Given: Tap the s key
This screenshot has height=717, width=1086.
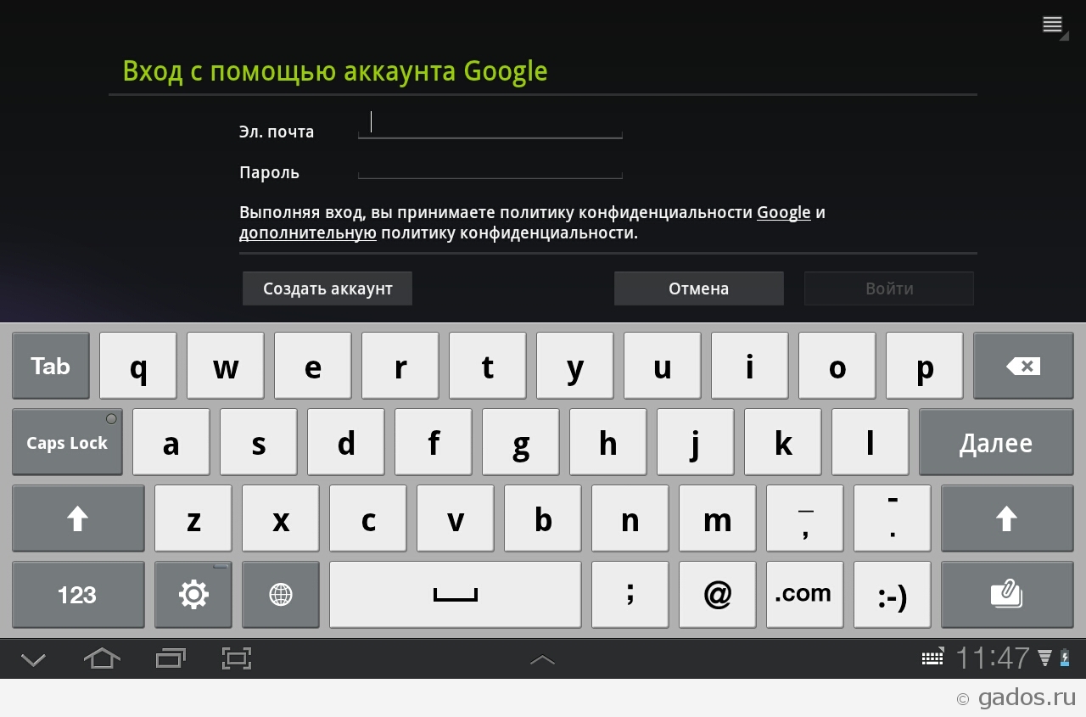Looking at the screenshot, I should click(x=259, y=442).
